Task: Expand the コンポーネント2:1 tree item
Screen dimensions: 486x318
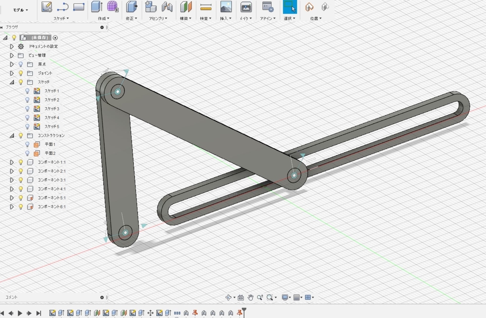Action: point(11,171)
